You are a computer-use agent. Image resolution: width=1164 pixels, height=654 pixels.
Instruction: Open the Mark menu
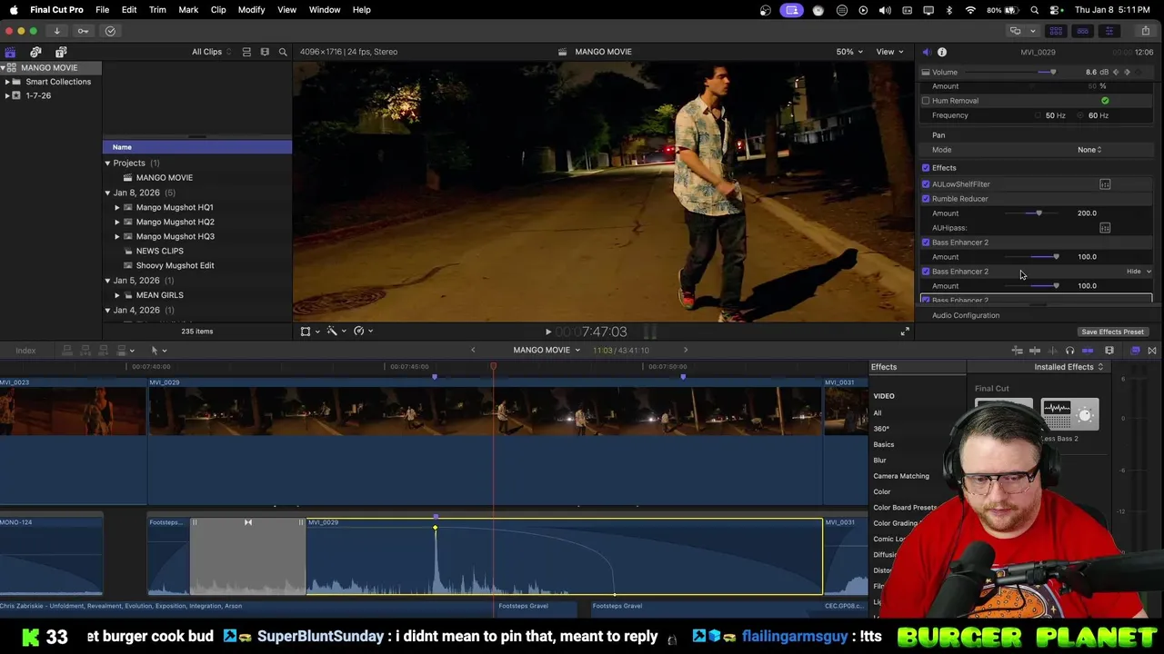pyautogui.click(x=188, y=10)
